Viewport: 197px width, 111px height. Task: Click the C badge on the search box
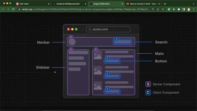[x=117, y=39]
